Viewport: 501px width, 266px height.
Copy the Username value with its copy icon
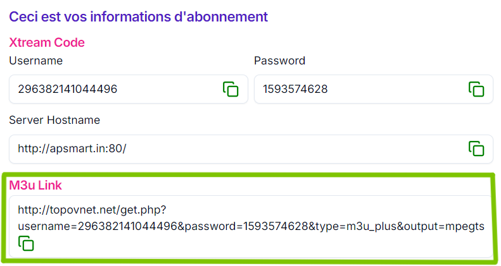pos(231,89)
